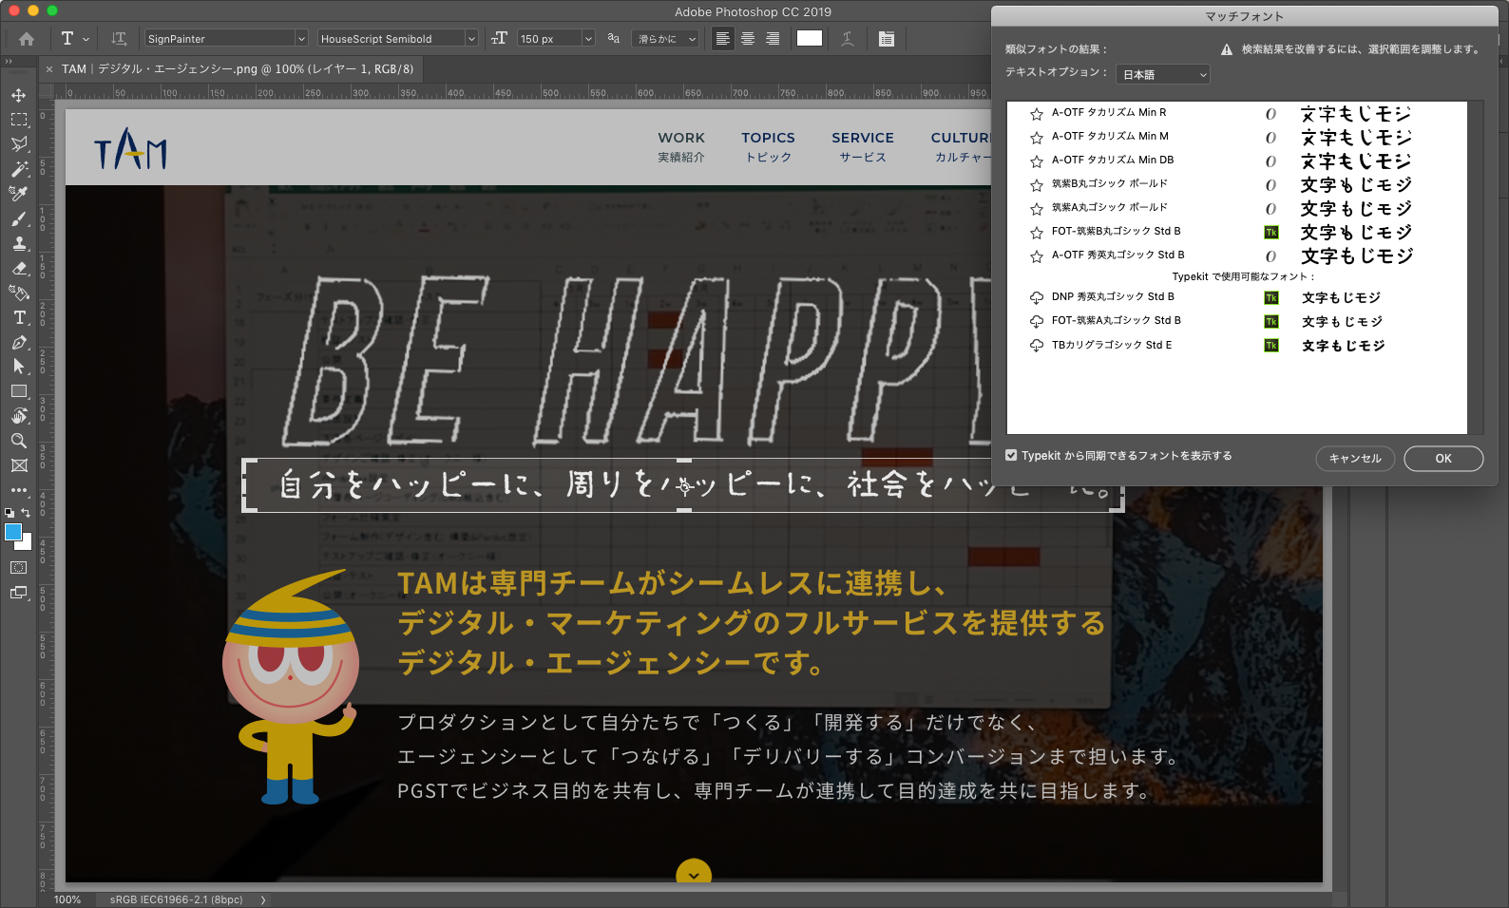Open the blue foreground color swatch
The image size is (1509, 908).
click(11, 532)
